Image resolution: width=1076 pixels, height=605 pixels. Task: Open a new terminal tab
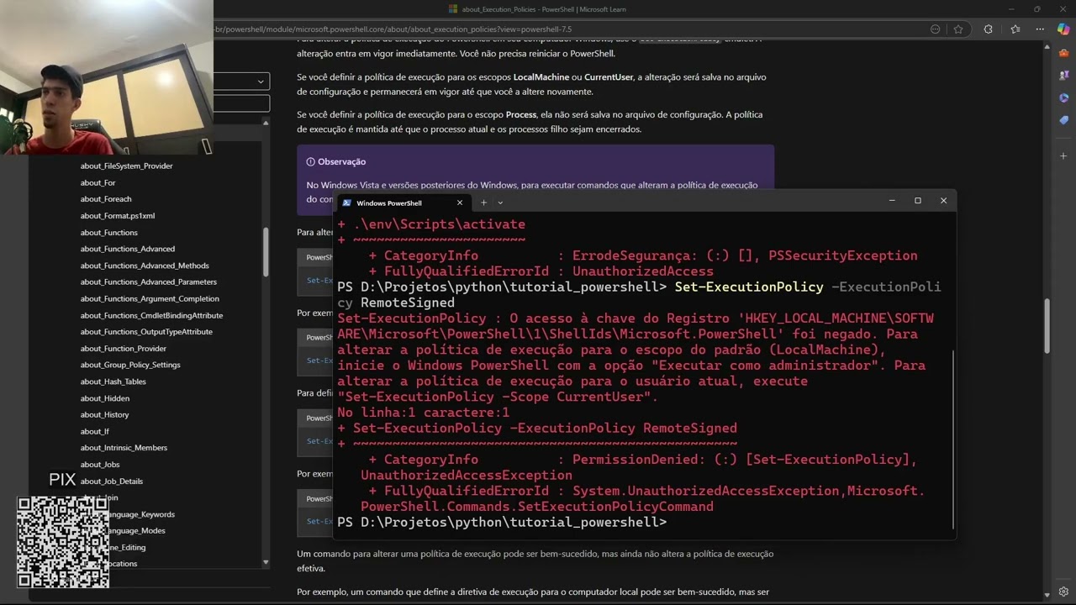click(483, 203)
